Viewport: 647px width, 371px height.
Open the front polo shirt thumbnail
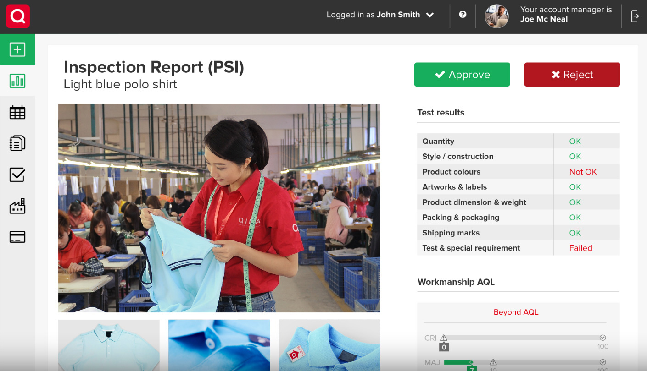point(109,345)
